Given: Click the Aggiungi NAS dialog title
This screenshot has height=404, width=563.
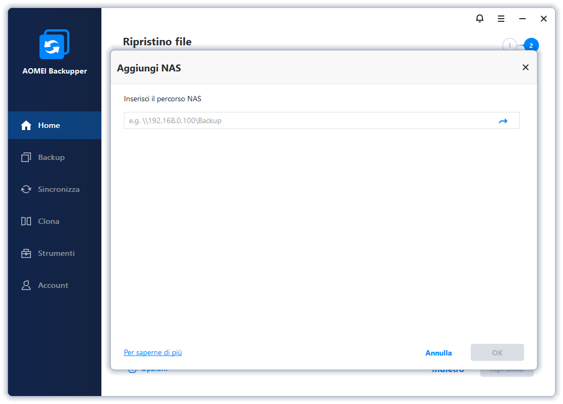Looking at the screenshot, I should [149, 68].
